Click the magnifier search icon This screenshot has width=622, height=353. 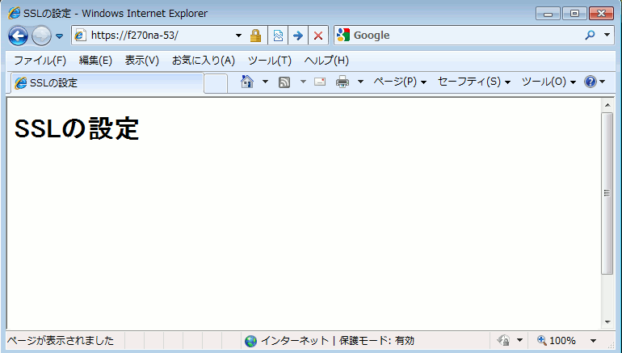tap(589, 36)
